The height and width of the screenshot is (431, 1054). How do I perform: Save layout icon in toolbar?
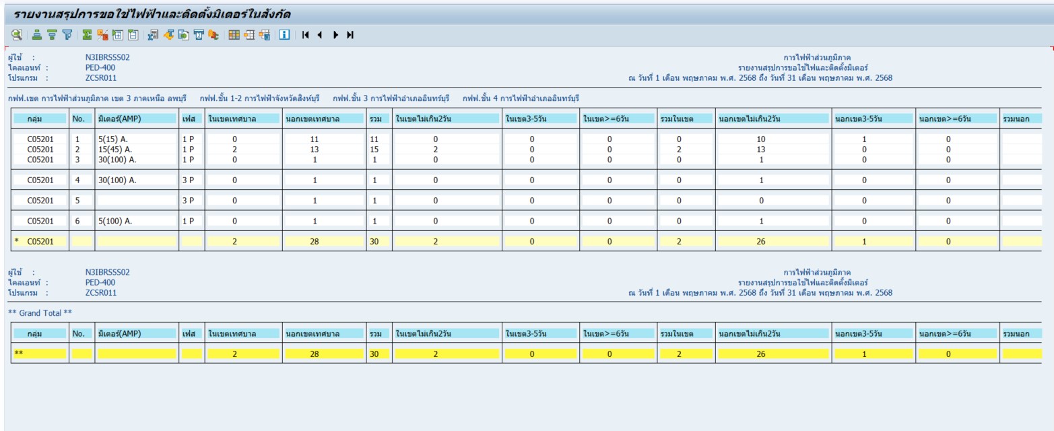point(265,35)
